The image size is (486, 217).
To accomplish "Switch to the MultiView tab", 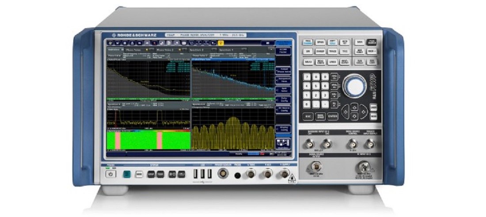I will 115,49.
